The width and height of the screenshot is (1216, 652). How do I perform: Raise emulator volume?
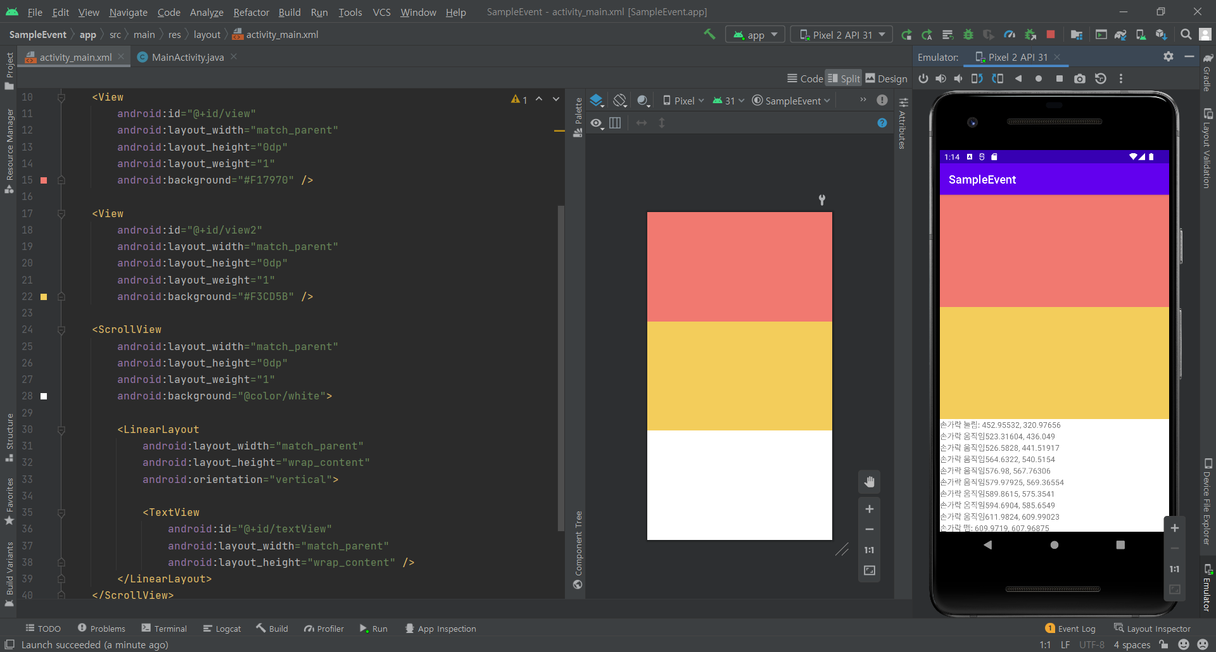(941, 78)
